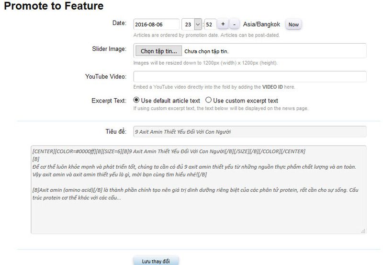
Task: Focus the YouTube Video ID input
Action: pyautogui.click(x=249, y=77)
